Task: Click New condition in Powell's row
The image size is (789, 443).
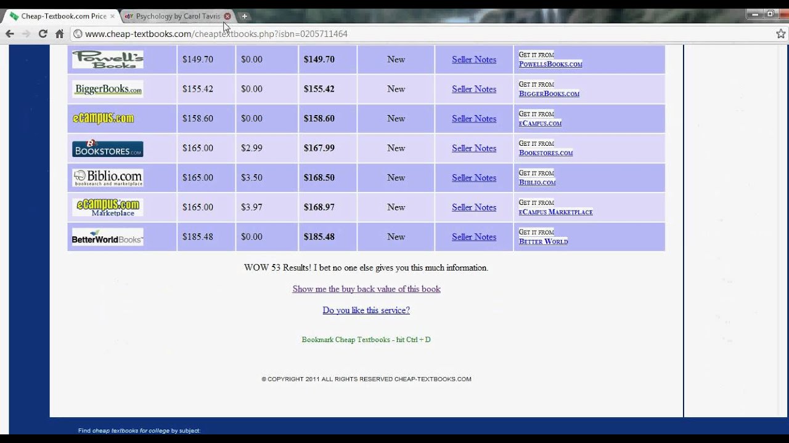Action: click(396, 60)
